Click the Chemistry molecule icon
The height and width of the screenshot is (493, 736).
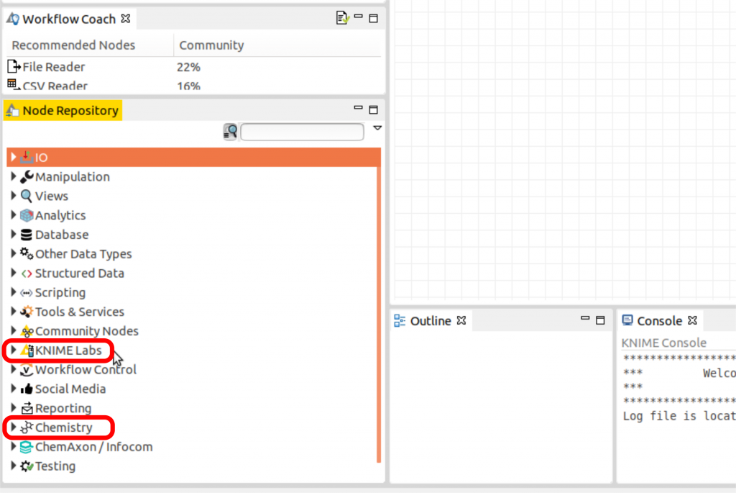[x=27, y=428]
